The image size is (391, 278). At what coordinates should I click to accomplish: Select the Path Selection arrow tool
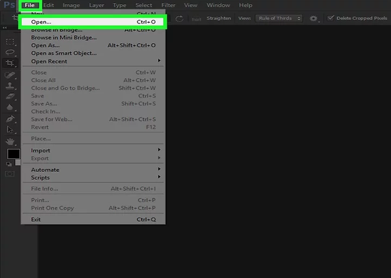[x=10, y=130]
